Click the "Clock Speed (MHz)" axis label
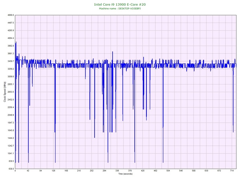The width and height of the screenshot is (240, 180). tap(5, 92)
